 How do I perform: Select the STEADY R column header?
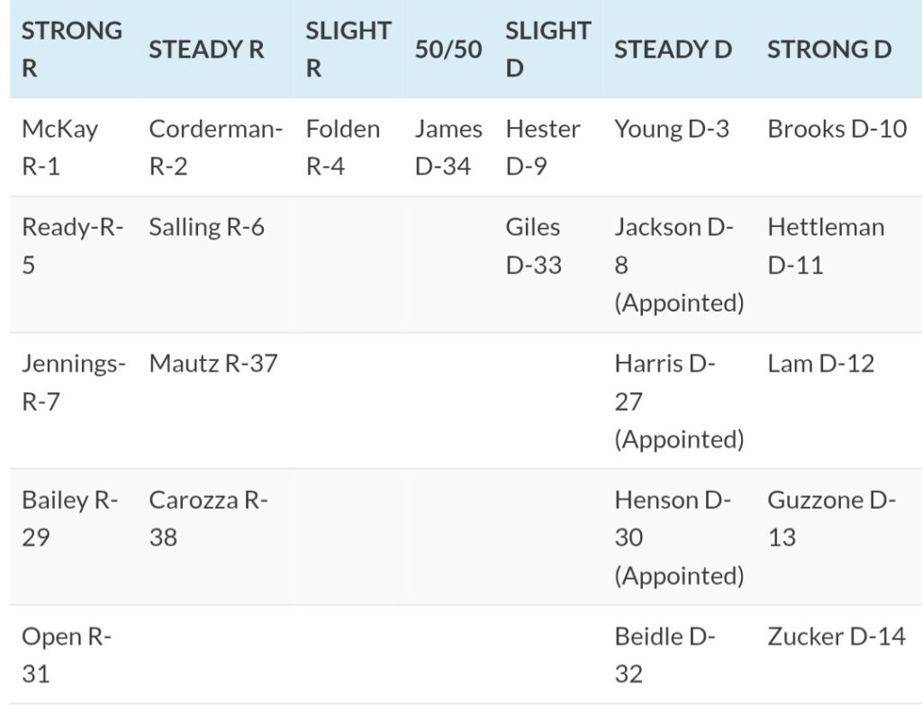point(206,49)
